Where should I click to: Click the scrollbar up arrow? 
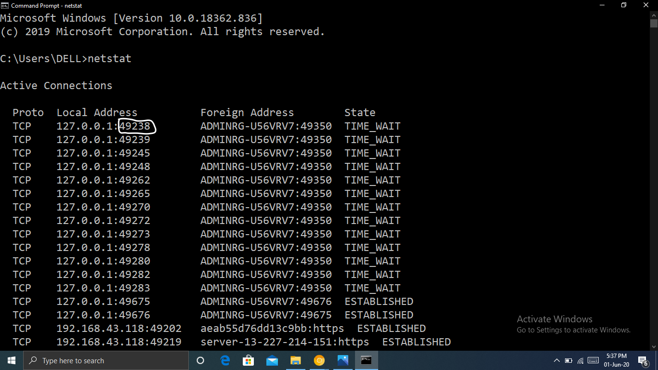654,15
